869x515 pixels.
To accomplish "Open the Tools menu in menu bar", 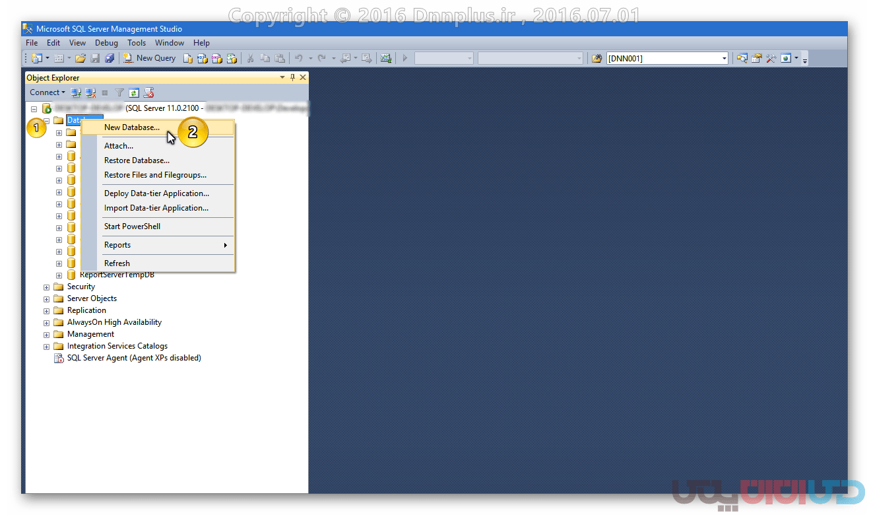I will 137,43.
